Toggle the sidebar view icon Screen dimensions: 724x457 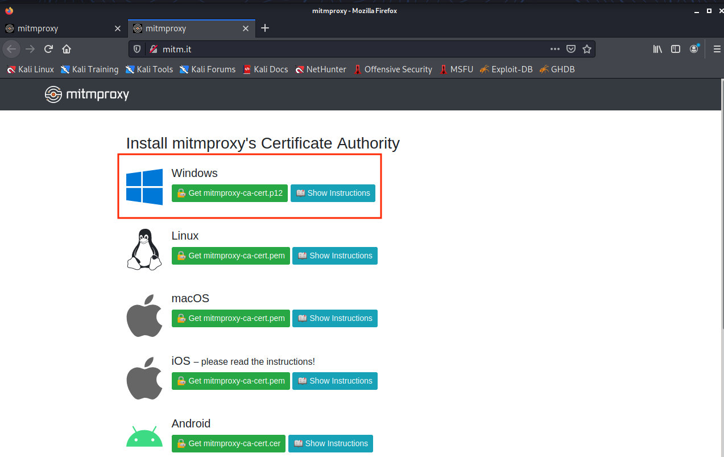click(x=676, y=49)
